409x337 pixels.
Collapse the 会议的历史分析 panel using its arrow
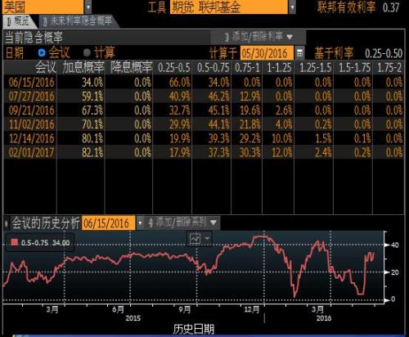(6, 223)
